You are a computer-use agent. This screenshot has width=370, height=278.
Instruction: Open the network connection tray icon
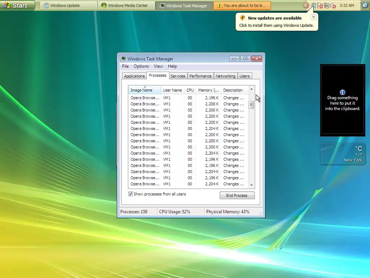point(327,5)
